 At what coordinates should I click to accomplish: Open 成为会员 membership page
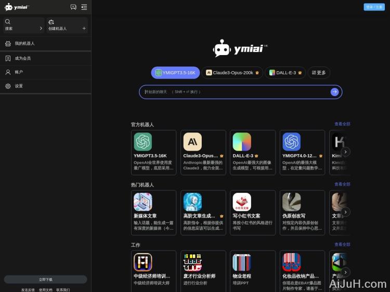coord(46,58)
